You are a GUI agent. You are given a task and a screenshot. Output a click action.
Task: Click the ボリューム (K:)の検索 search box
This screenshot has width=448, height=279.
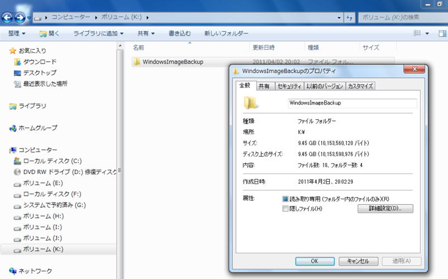pos(403,17)
